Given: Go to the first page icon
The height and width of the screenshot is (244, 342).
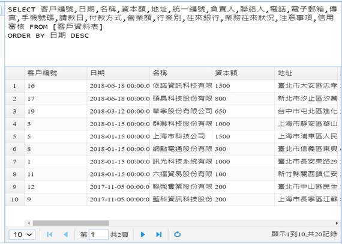Looking at the screenshot, I should (50, 234).
